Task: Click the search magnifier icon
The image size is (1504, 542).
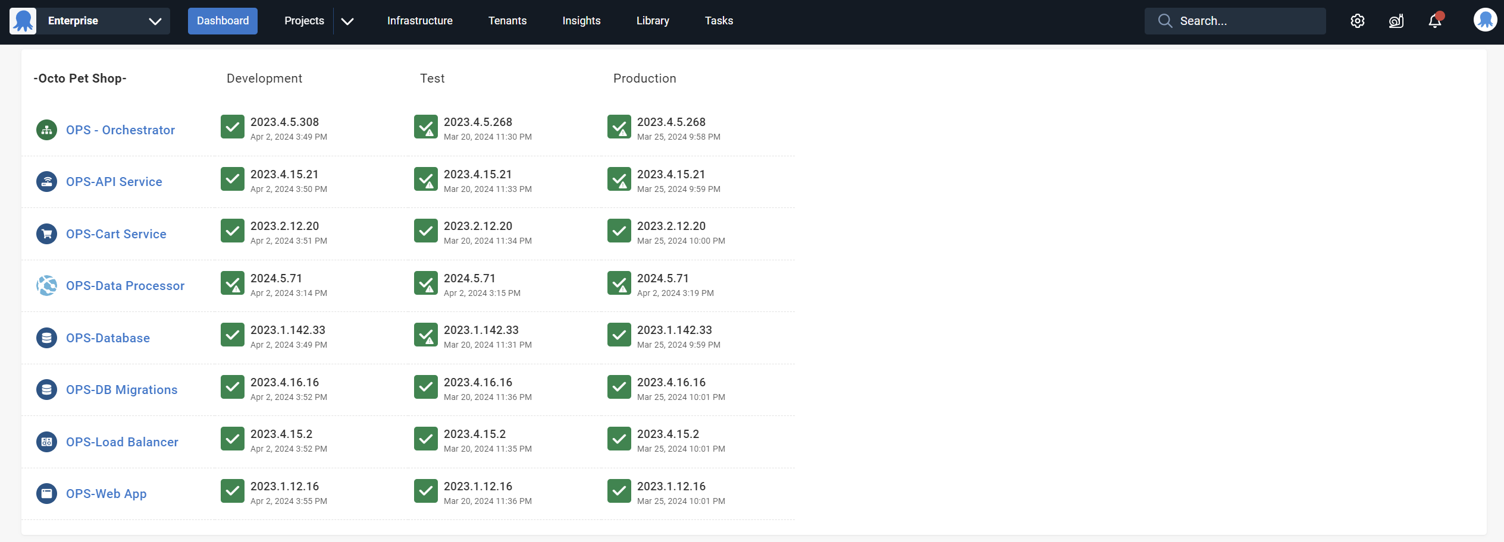Action: pyautogui.click(x=1165, y=20)
